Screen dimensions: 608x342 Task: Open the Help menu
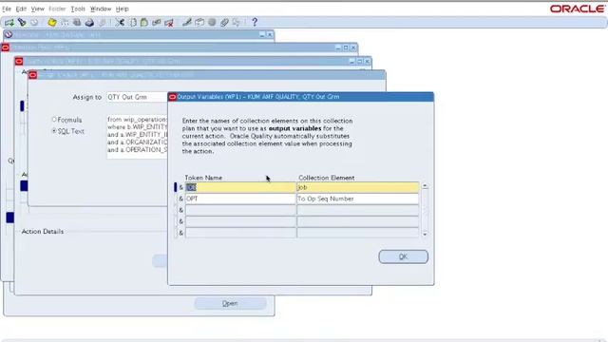123,9
